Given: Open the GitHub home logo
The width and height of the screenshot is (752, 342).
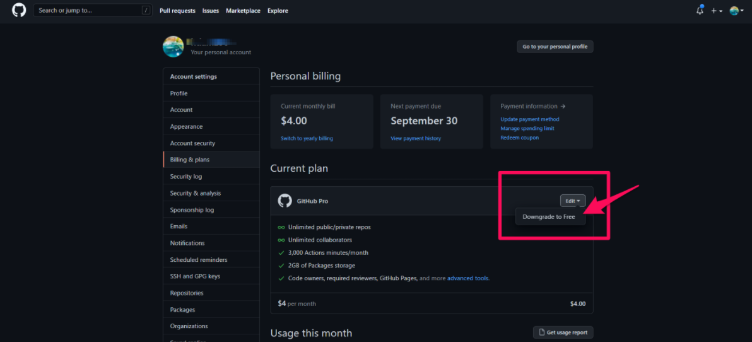Looking at the screenshot, I should click(x=19, y=11).
